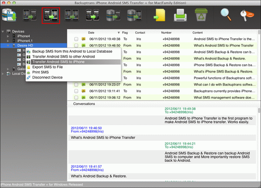Click the yellow message icon for 19:11:41 row
Viewport: 261px width, 188px height.
pyautogui.click(x=84, y=91)
